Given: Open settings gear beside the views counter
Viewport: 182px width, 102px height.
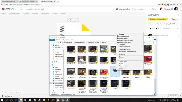Looking at the screenshot, I should tap(177, 29).
